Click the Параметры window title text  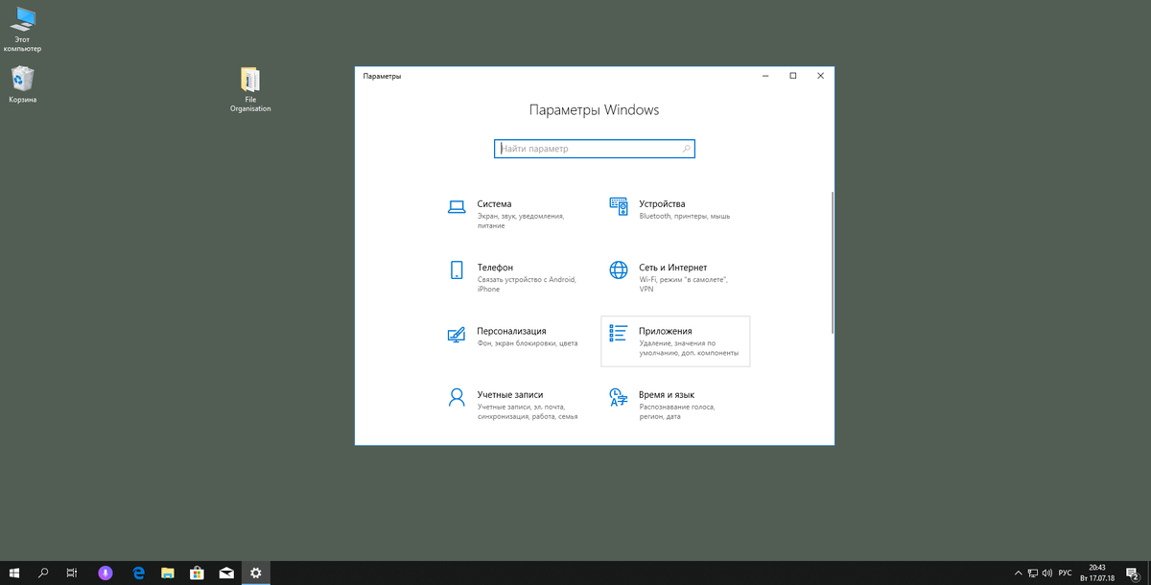[x=383, y=76]
